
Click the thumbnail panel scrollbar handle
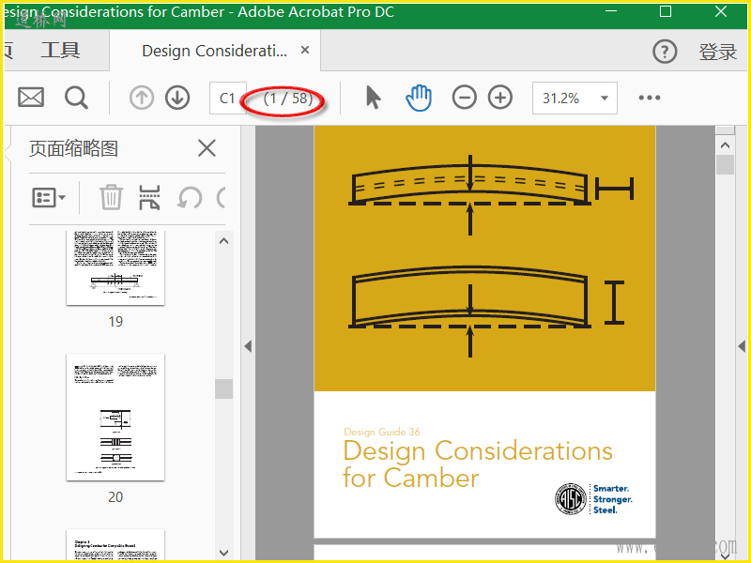point(223,388)
